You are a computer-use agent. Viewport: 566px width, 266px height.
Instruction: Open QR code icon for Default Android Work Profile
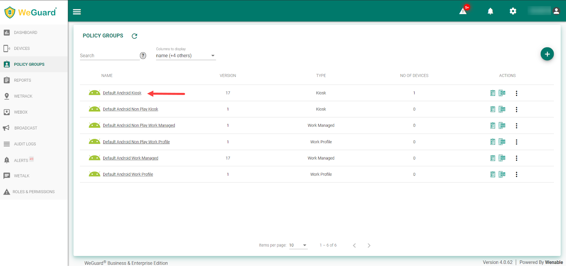click(x=502, y=174)
